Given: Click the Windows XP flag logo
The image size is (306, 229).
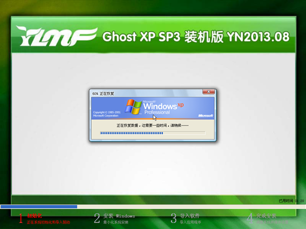Looking at the screenshot, I should [134, 106].
